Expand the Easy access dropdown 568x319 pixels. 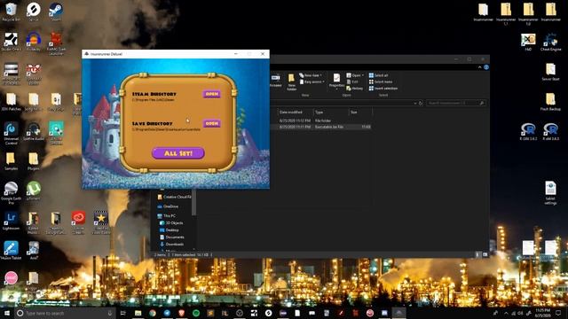pos(312,82)
